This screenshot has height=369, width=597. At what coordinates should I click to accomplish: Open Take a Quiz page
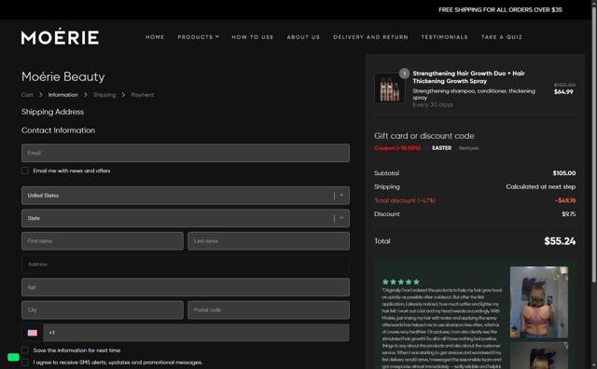[502, 37]
